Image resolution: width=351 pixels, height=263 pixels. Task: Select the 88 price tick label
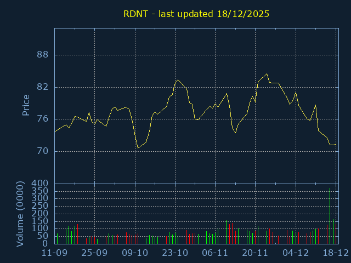click(43, 55)
